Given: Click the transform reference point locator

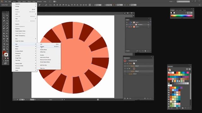Looking at the screenshot, I should (x=90, y=5).
